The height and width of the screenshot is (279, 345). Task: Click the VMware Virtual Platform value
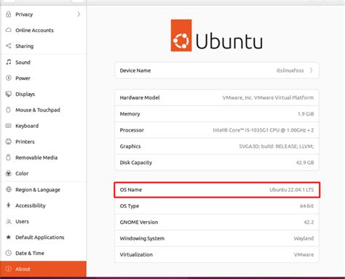coord(268,97)
